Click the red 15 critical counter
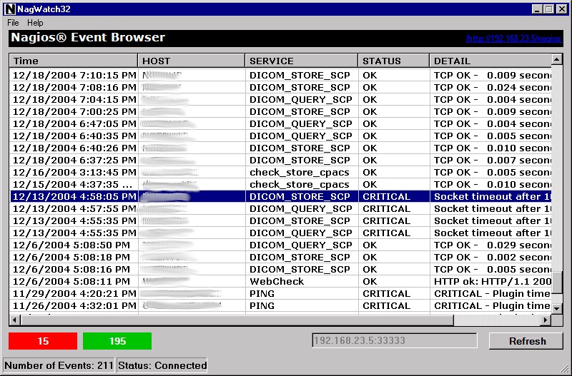The width and height of the screenshot is (572, 376). click(43, 341)
